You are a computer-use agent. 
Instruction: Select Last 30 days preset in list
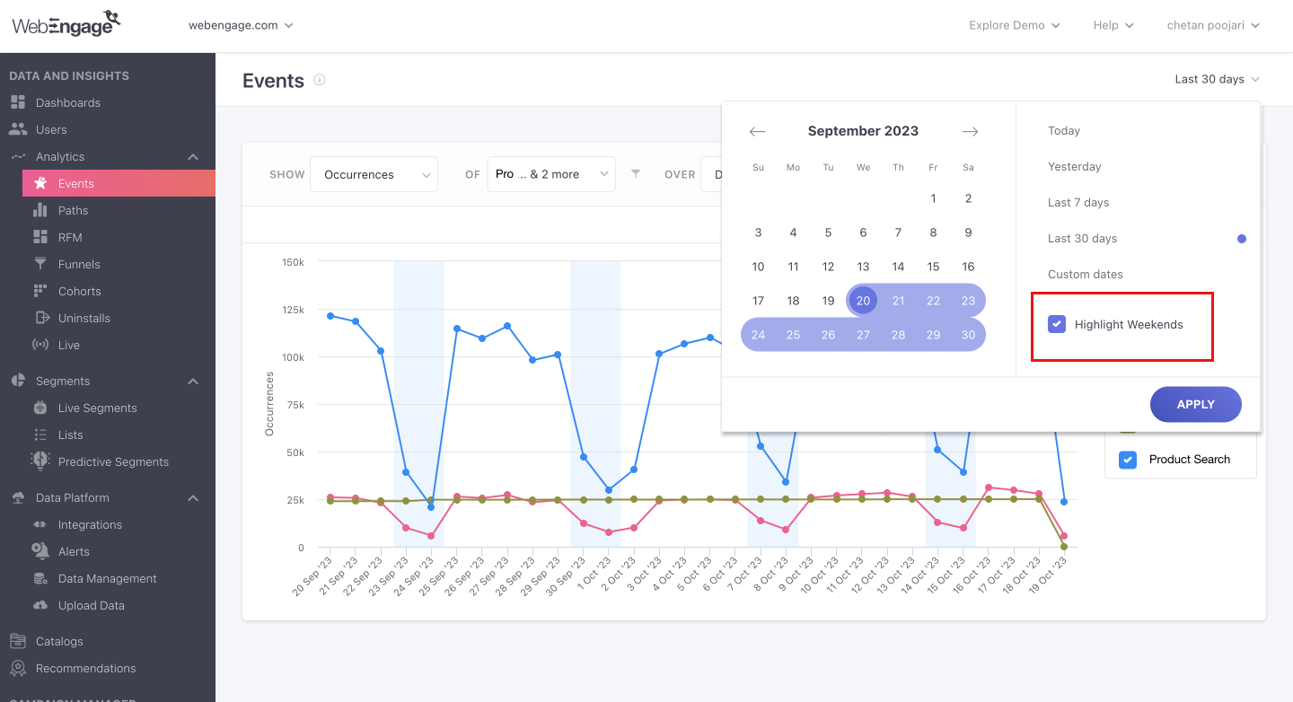tap(1082, 239)
